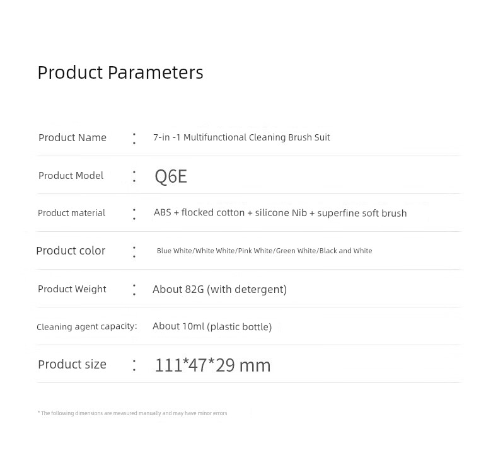The width and height of the screenshot is (498, 475).
Task: Click the Q6E model value
Action: 171,176
